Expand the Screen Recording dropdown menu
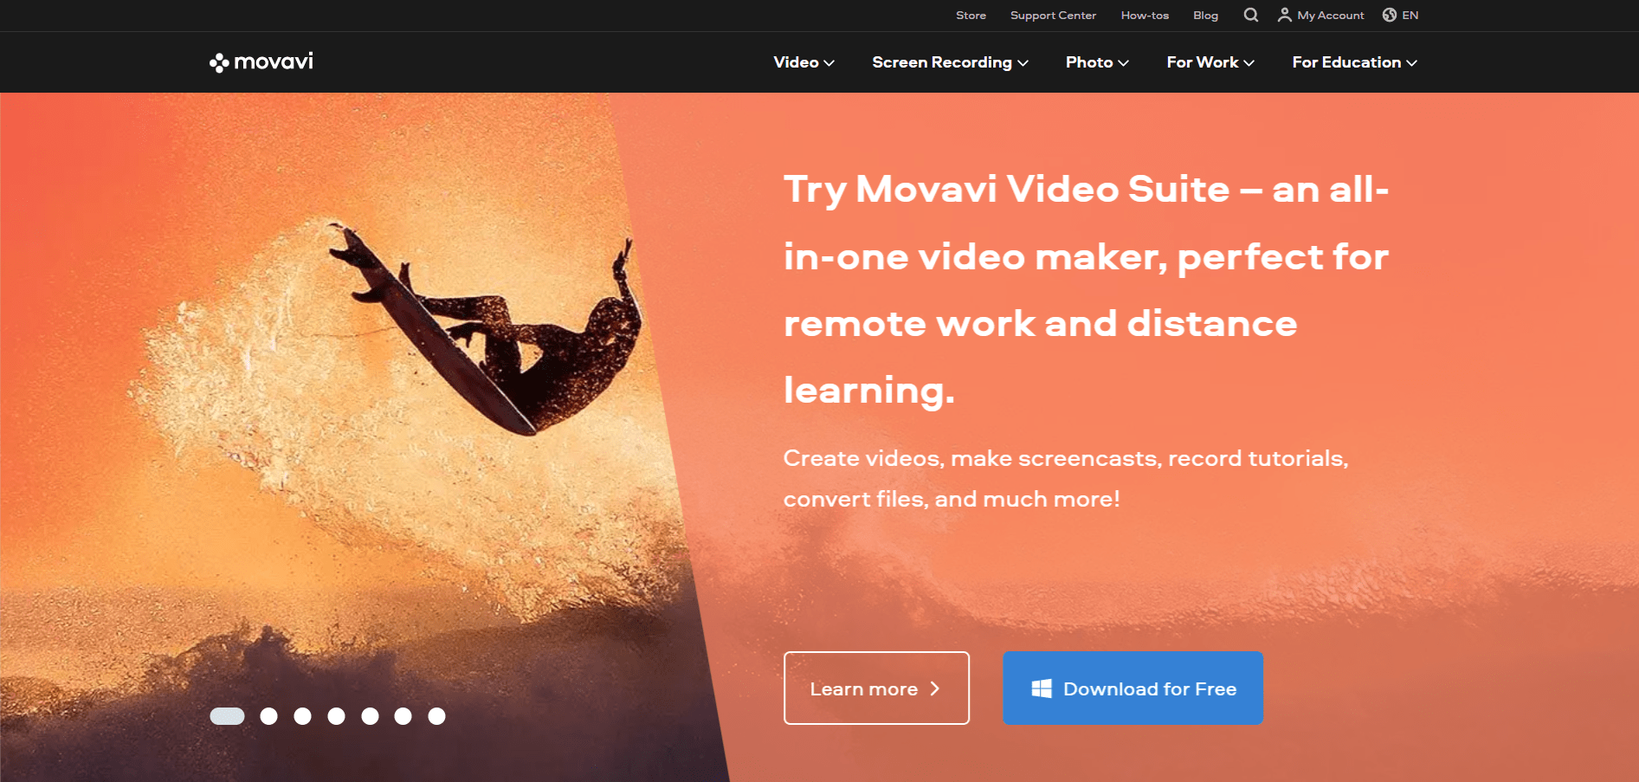 [x=950, y=62]
